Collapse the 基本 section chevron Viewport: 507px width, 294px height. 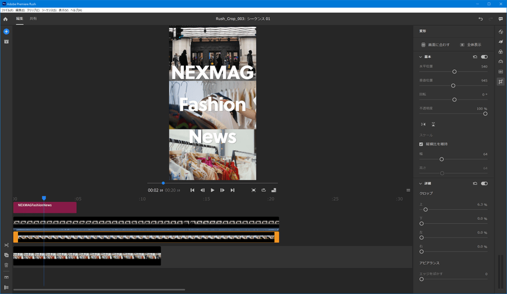click(420, 57)
